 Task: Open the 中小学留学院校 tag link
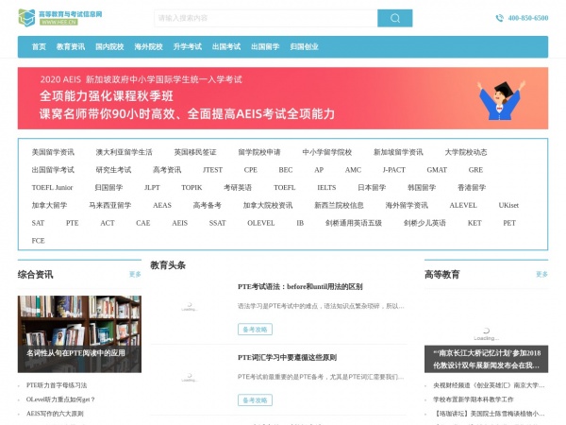tap(327, 152)
